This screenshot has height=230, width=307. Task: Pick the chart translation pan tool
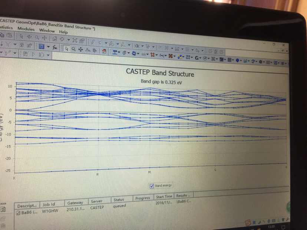pos(80,50)
